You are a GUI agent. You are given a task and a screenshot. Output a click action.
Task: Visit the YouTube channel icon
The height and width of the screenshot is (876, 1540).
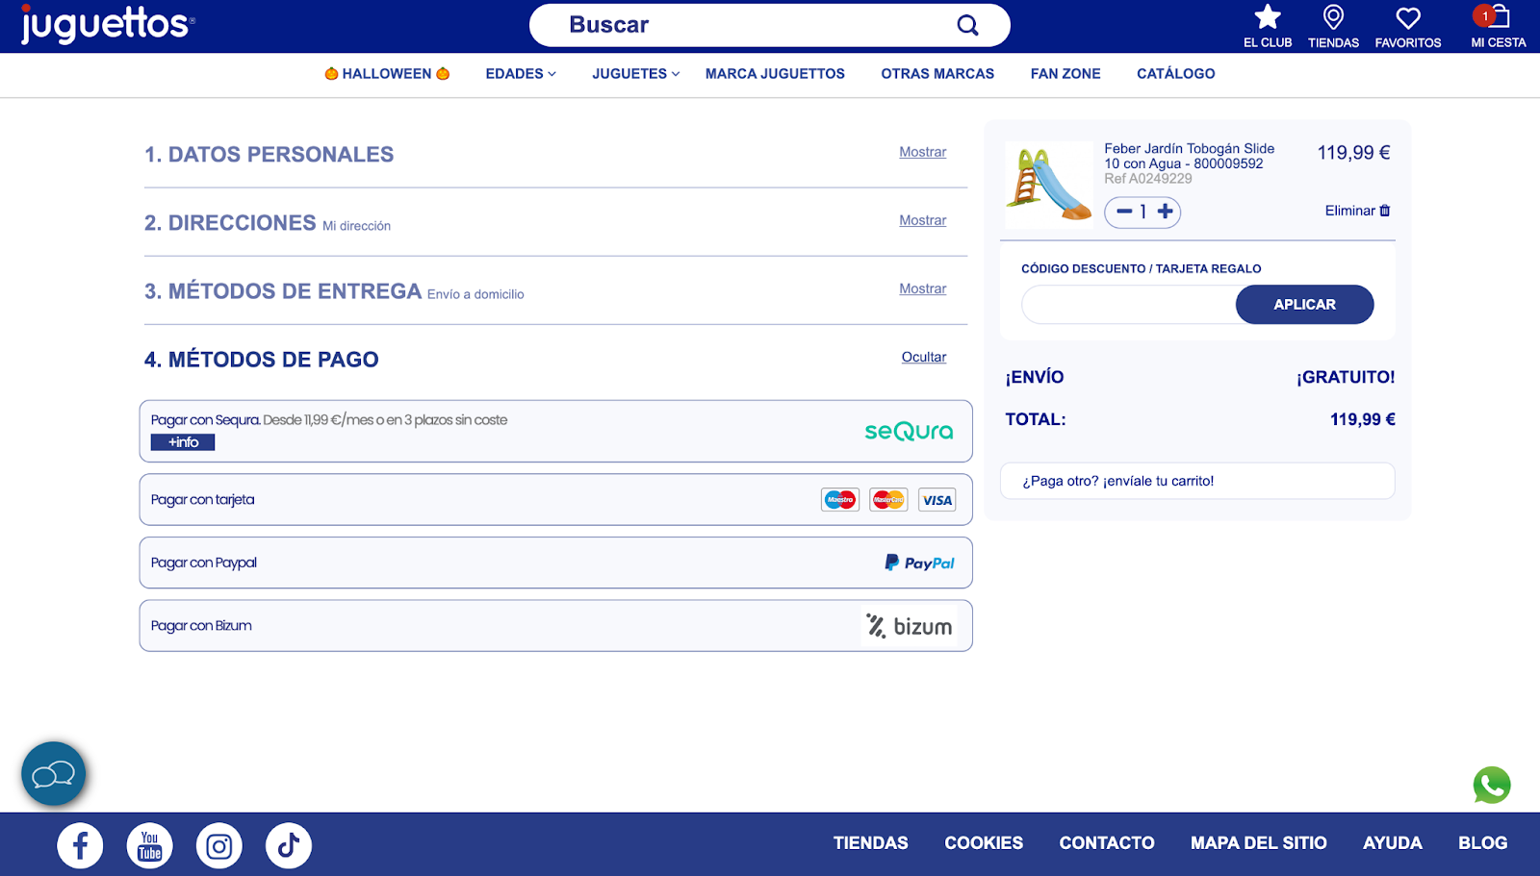pyautogui.click(x=149, y=846)
